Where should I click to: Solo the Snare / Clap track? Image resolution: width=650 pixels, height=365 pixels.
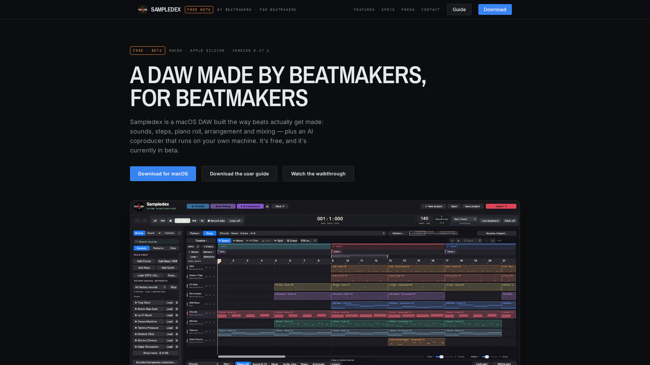coord(210,277)
